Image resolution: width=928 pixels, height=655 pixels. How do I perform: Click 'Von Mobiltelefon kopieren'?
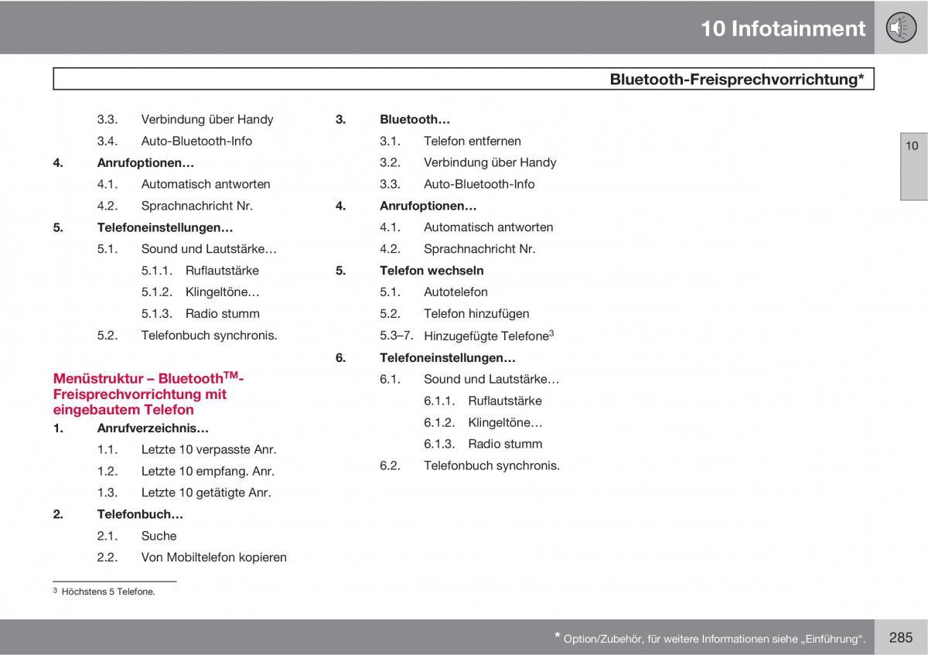coord(213,558)
